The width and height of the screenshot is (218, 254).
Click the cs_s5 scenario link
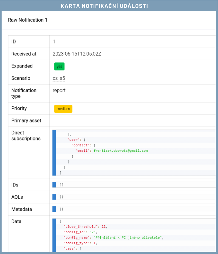point(59,78)
